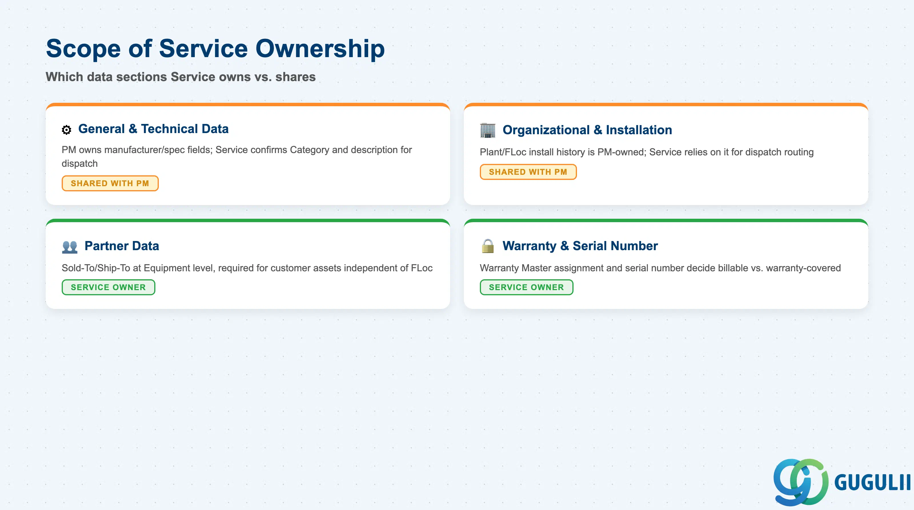Click the SERVICE OWNER badge under Partner Data

108,287
